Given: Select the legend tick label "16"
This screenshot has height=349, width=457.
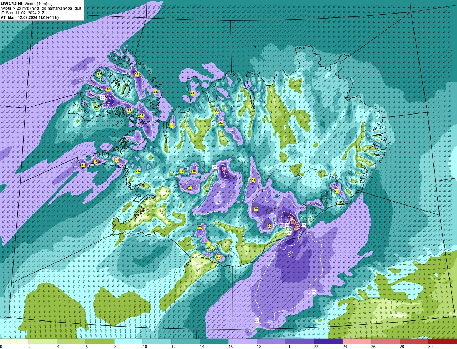Looking at the screenshot, I should (231, 347).
